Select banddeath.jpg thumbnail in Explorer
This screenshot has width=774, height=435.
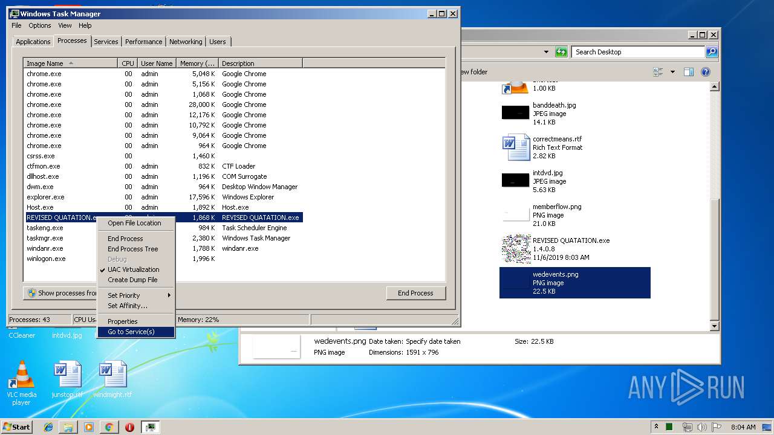pos(515,112)
